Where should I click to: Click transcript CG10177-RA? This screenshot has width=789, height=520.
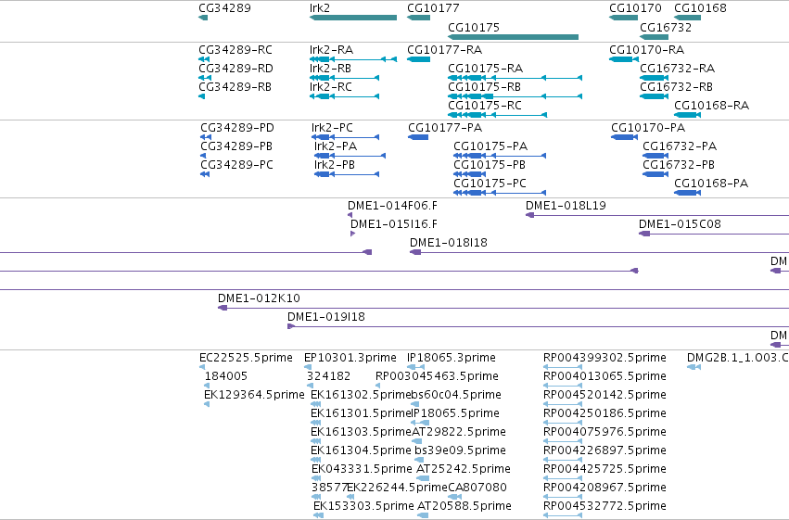click(444, 50)
